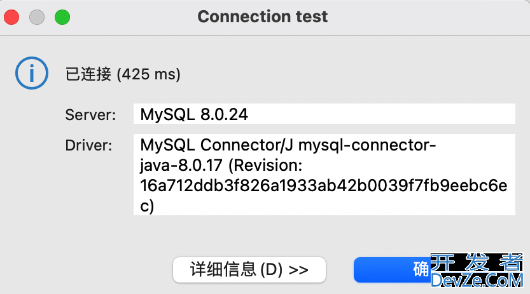Click the blue information icon
Viewport: 530px width, 294px height.
coord(32,73)
